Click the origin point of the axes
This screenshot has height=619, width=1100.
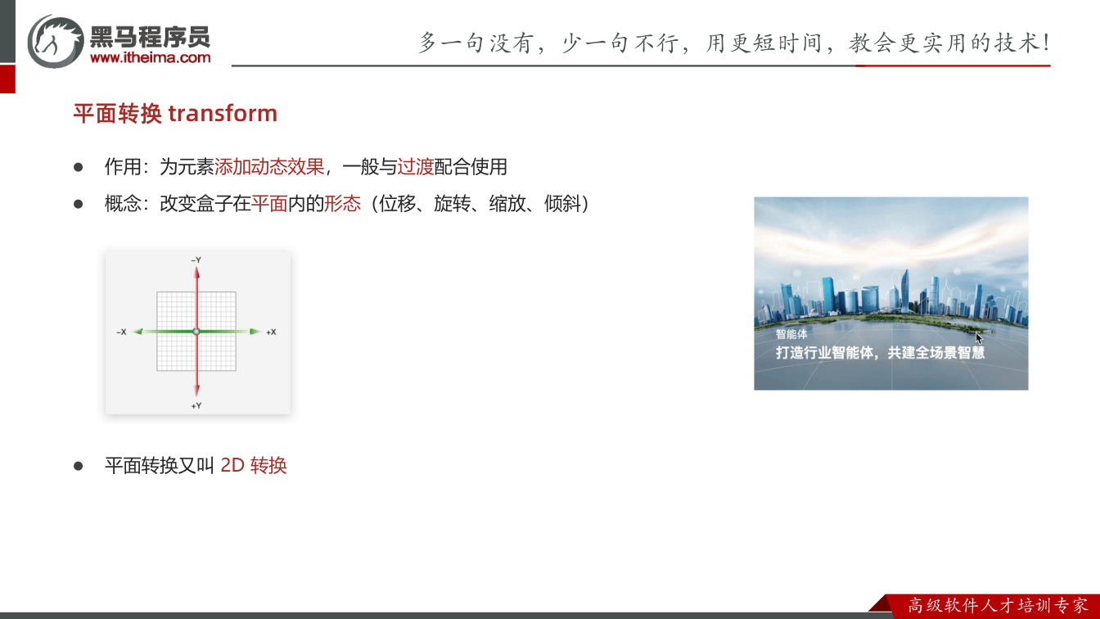click(x=196, y=331)
